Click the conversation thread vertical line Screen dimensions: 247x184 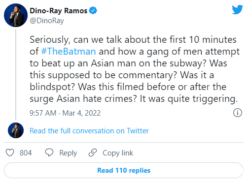click(x=16, y=75)
